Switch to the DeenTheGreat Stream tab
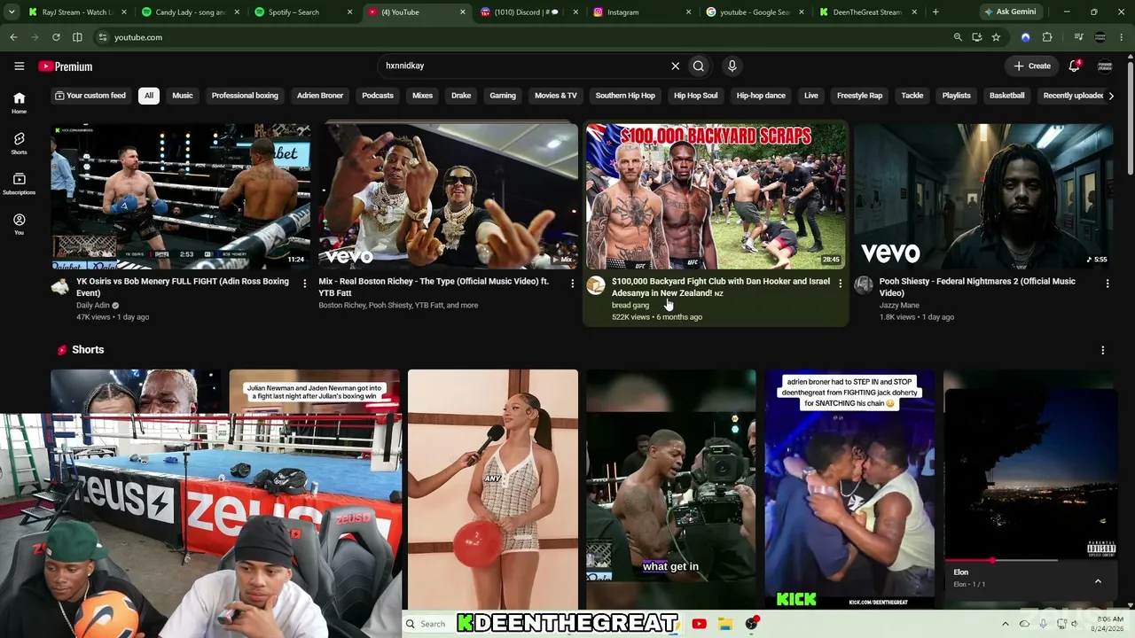1135x638 pixels. pos(867,12)
